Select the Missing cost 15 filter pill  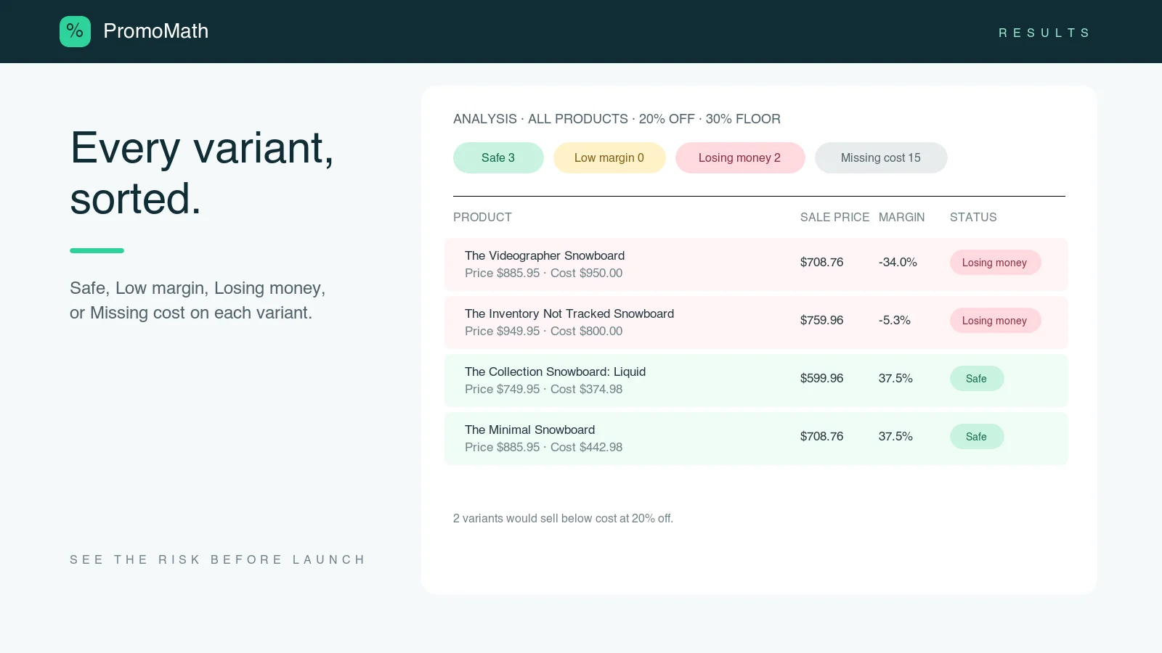[x=881, y=157]
